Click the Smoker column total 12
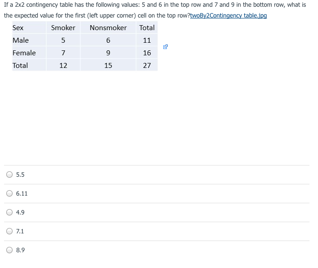This screenshot has height=268, width=318. point(63,65)
